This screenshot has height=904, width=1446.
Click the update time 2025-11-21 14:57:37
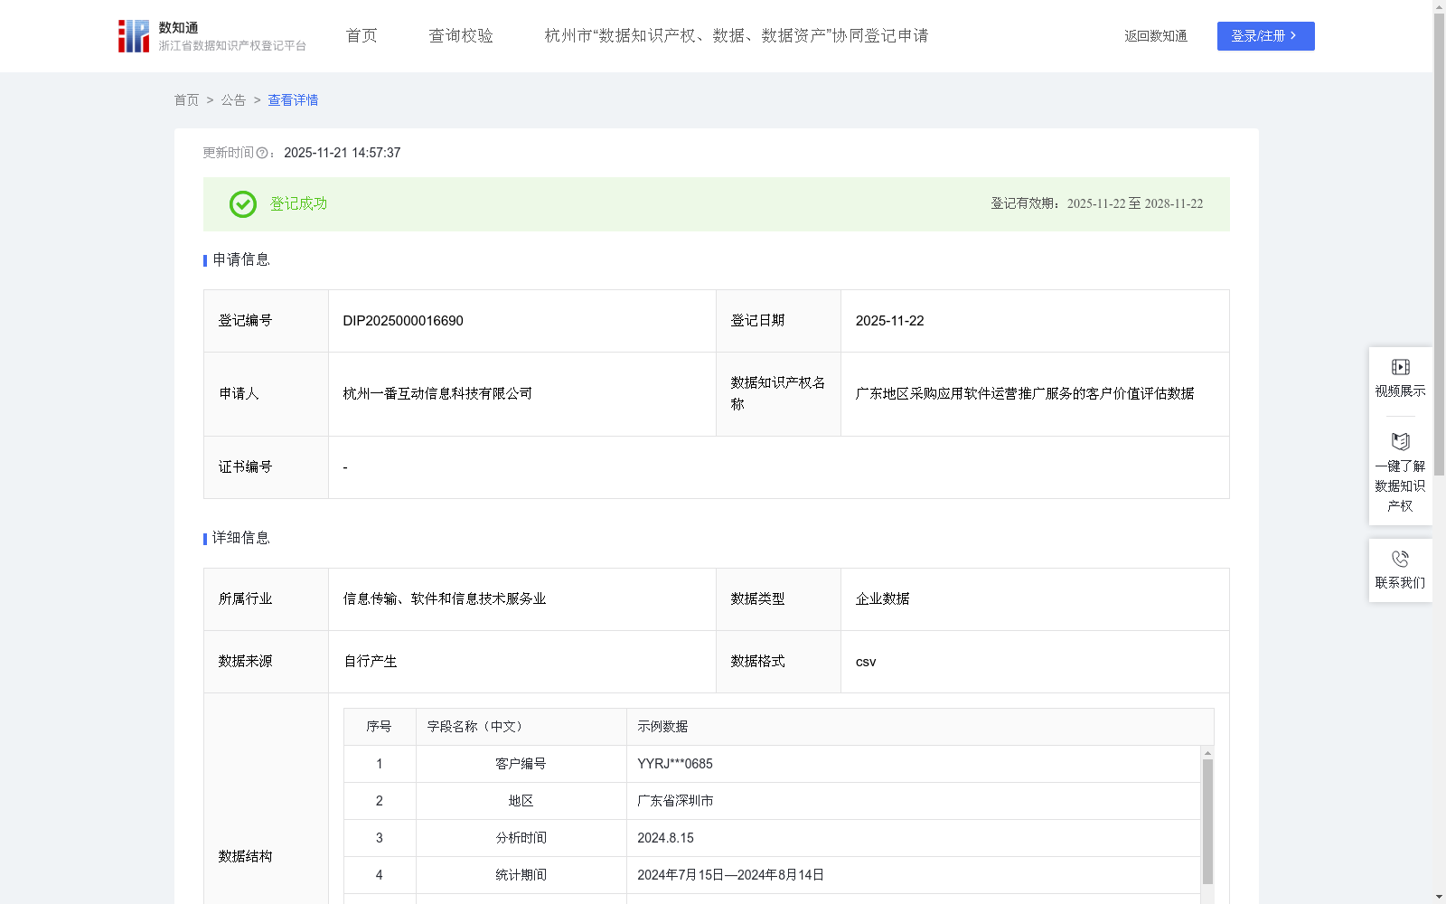[343, 154]
